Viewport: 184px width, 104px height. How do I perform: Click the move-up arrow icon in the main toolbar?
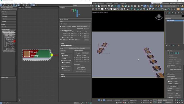click(125, 9)
